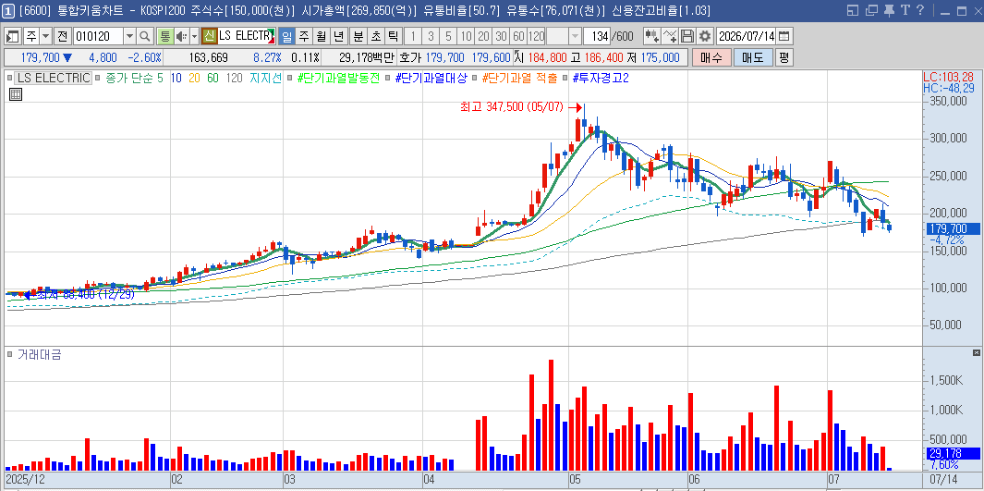Image resolution: width=984 pixels, height=491 pixels.
Task: Focus the stock code field 010120
Action: [99, 36]
